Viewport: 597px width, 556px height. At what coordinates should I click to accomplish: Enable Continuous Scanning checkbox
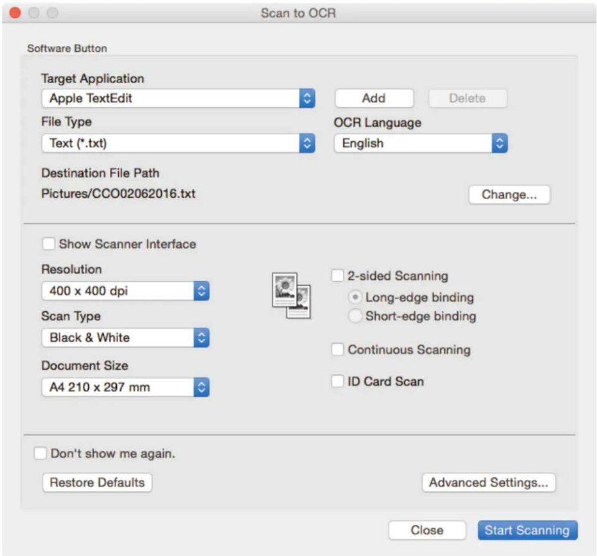point(338,349)
